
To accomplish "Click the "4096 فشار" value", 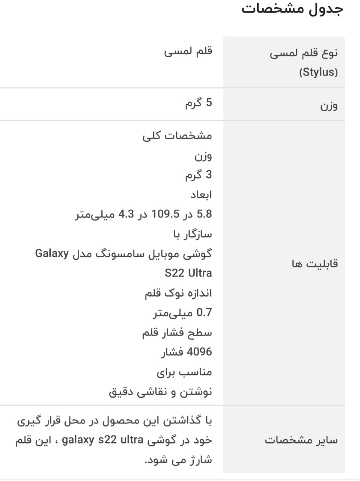I will pyautogui.click(x=187, y=352).
